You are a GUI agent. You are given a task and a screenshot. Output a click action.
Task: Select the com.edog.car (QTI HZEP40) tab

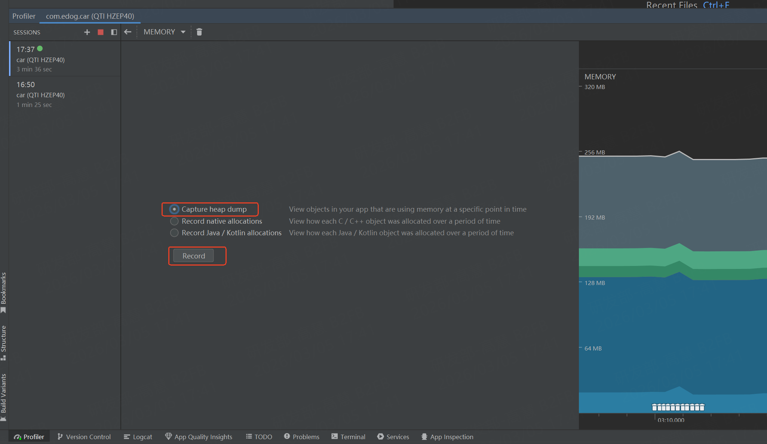tap(90, 16)
